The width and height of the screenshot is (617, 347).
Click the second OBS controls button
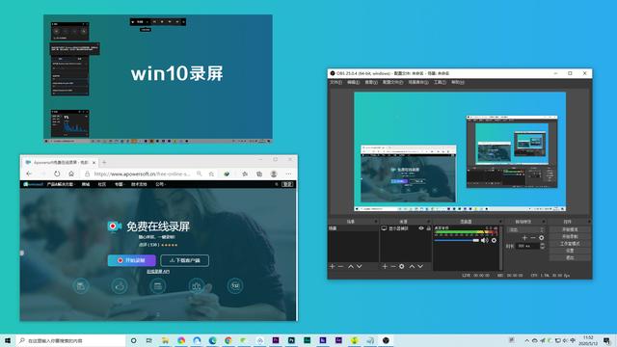570,236
